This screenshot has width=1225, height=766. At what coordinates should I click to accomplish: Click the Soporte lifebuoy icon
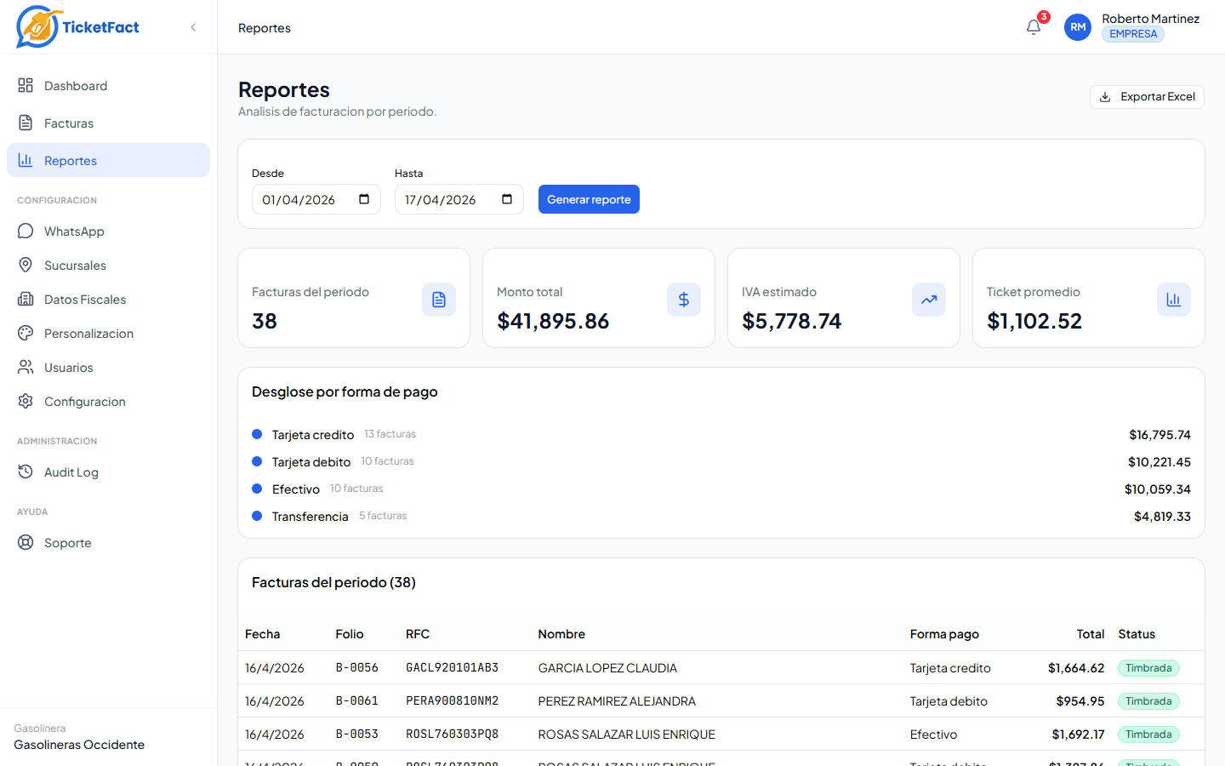[x=26, y=542]
